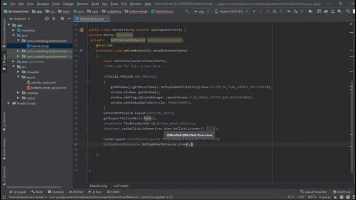Screen dimensions: 356x200
Task: Open the Profiler gauge icon in toolbar
Action: tap(288, 11)
